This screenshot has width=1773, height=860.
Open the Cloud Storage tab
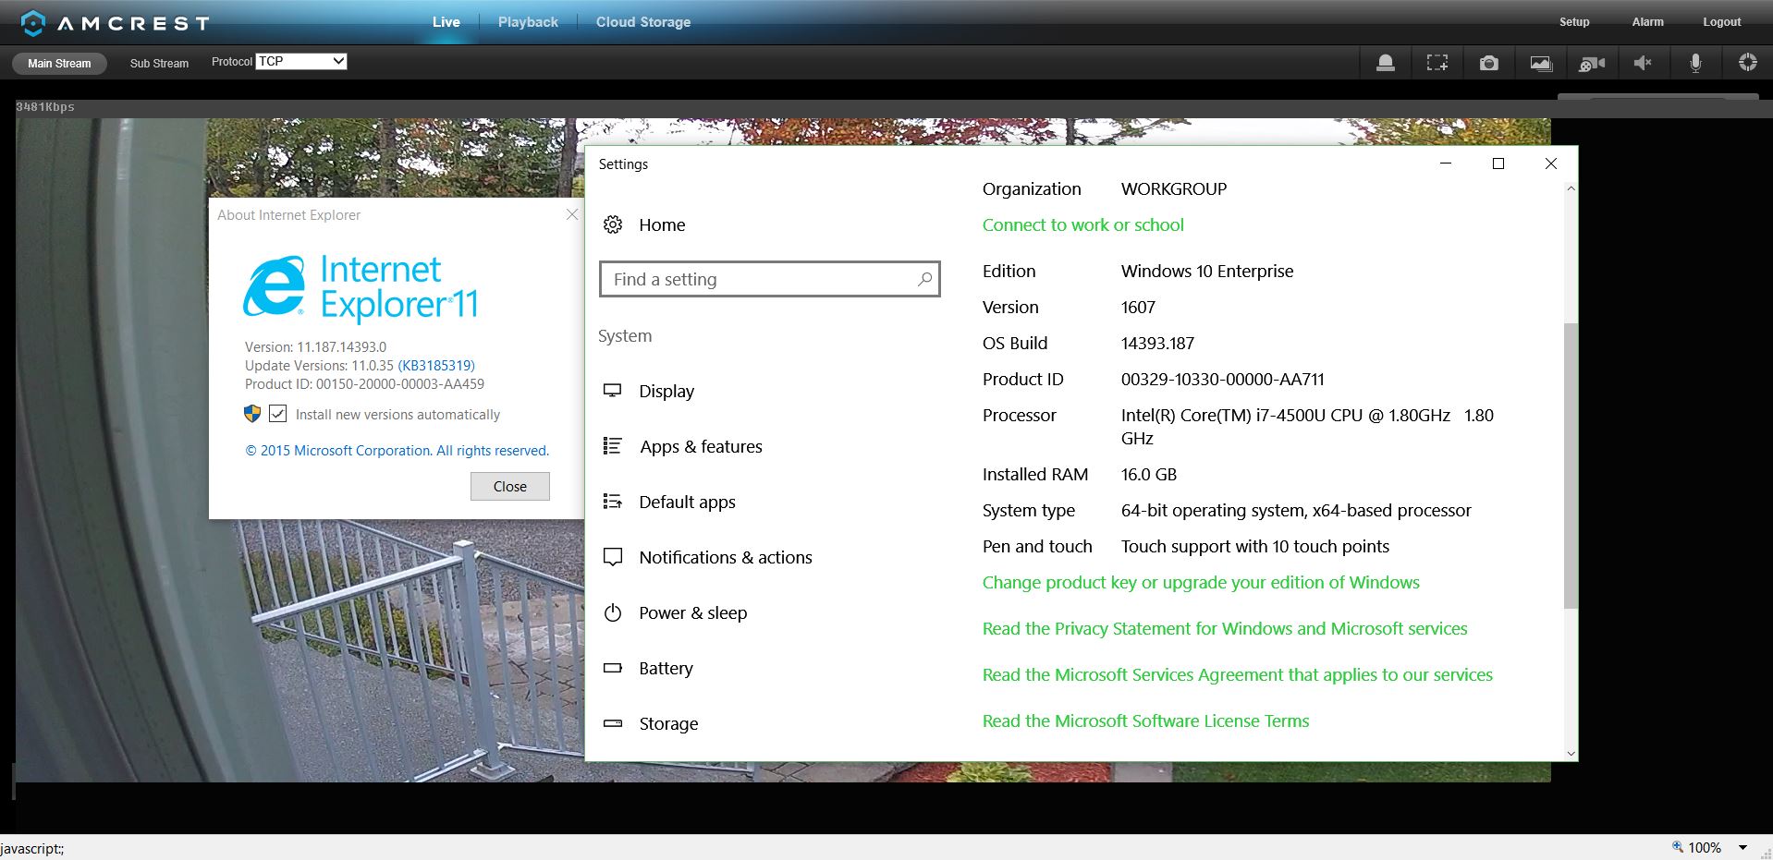(x=643, y=22)
